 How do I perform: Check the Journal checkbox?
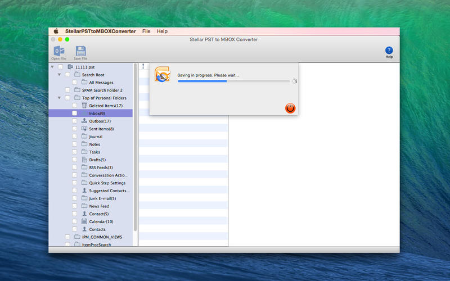pos(75,137)
